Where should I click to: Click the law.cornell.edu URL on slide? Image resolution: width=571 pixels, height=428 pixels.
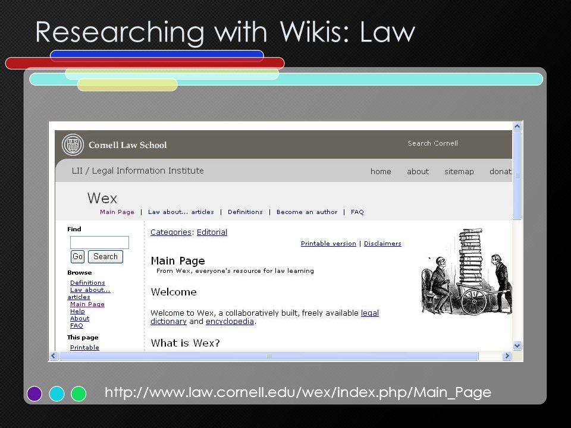point(298,393)
